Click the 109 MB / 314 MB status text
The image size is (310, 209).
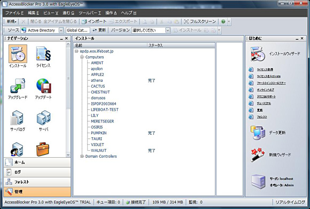(x=168, y=202)
